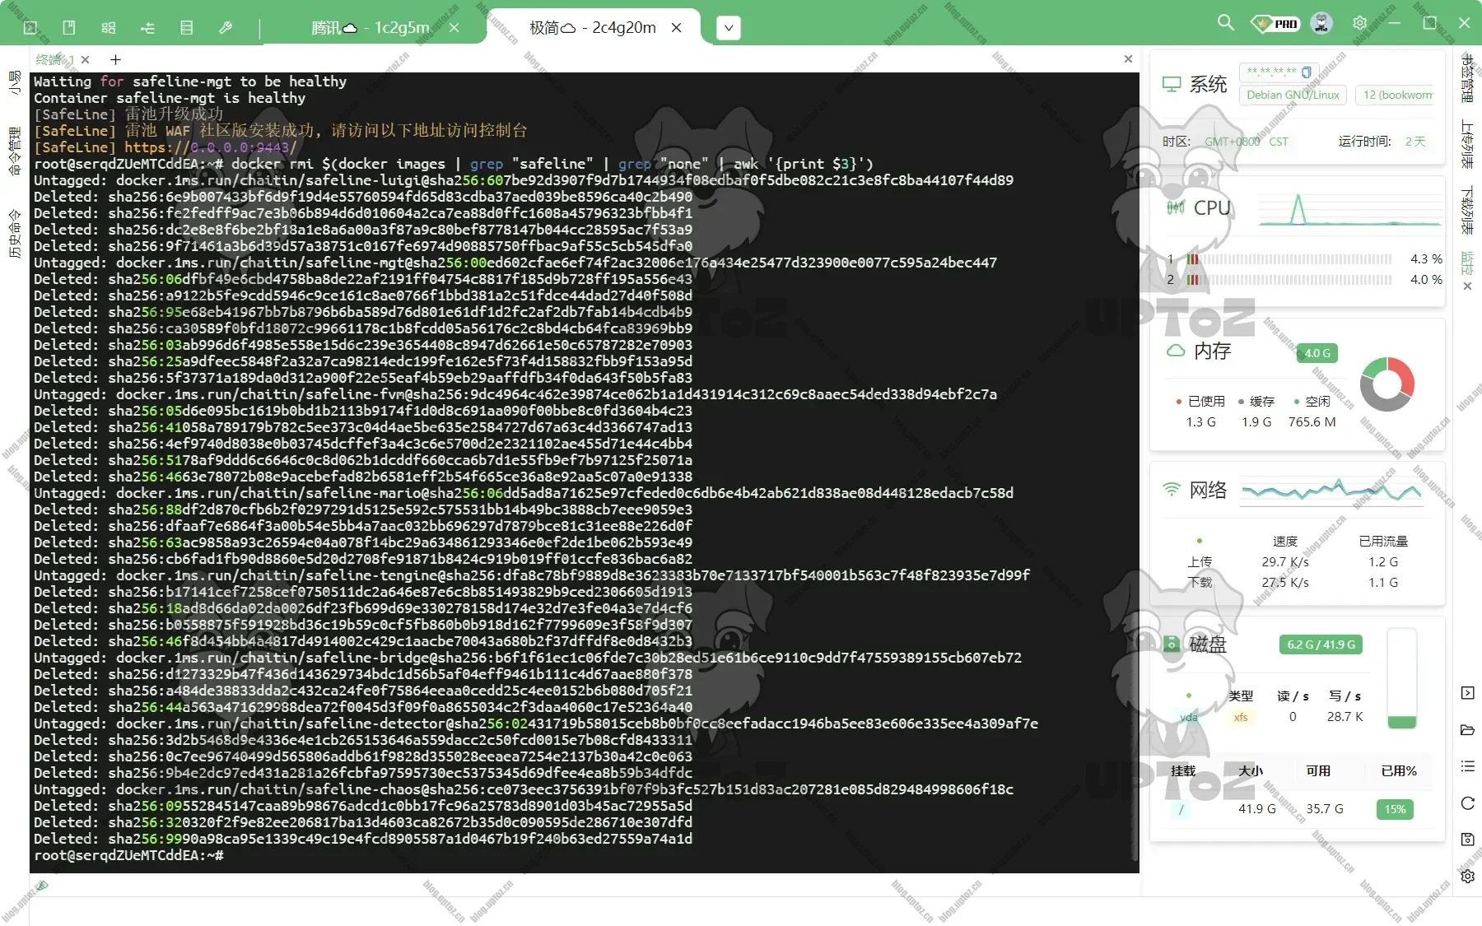Screen dimensions: 1482x926
Task: Click the 15% disk usage badge
Action: click(1395, 809)
